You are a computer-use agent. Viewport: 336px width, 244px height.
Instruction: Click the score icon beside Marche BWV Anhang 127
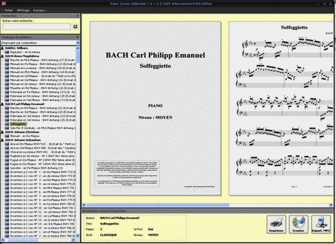pos(7,60)
